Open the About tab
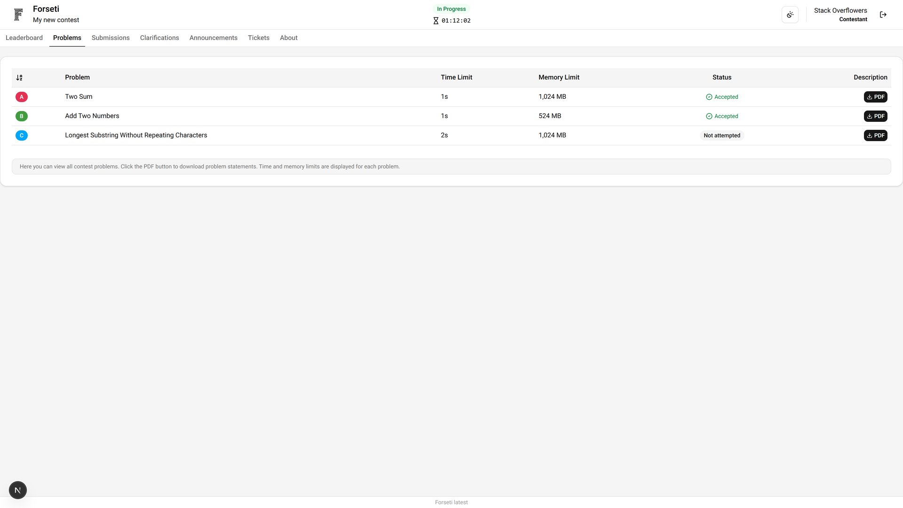The width and height of the screenshot is (903, 508). click(289, 38)
